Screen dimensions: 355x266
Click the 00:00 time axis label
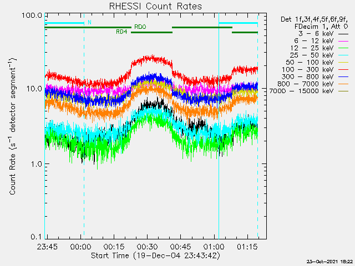[80, 247]
